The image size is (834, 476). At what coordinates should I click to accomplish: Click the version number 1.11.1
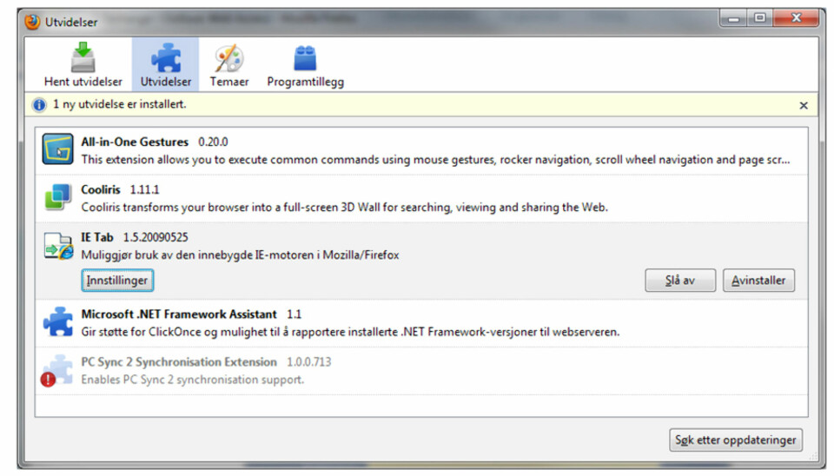(145, 190)
